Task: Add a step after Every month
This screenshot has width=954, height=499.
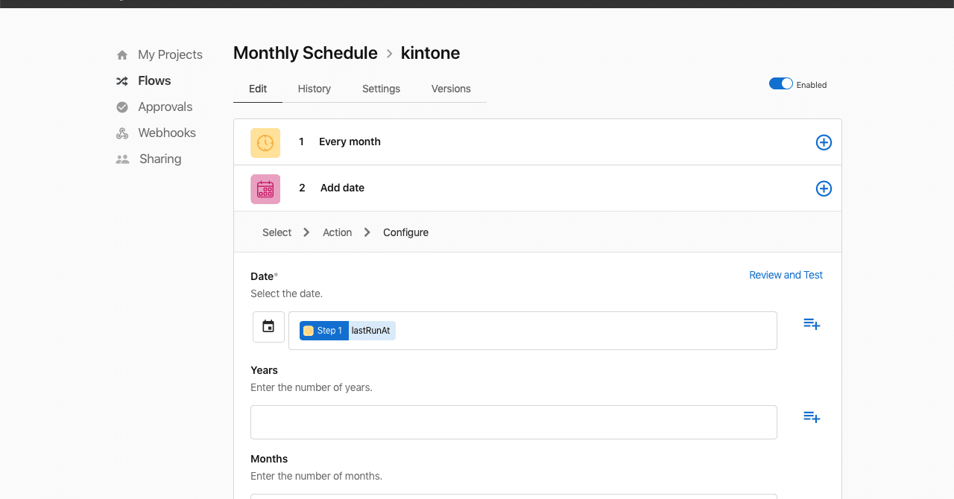Action: [824, 142]
